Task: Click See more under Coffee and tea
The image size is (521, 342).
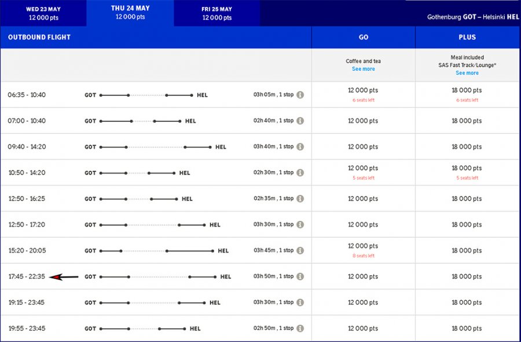Action: 363,69
